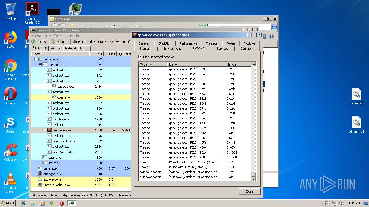Image resolution: width=369 pixels, height=207 pixels.
Task: Open the Comment tab
Action: click(x=247, y=49)
